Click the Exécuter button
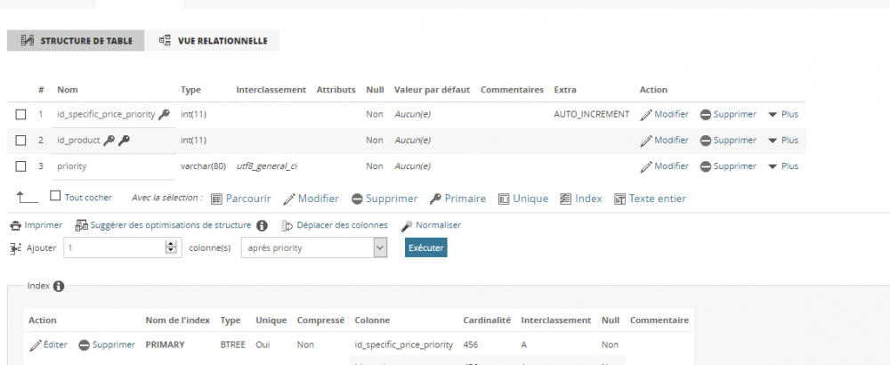The width and height of the screenshot is (890, 365). pos(425,248)
